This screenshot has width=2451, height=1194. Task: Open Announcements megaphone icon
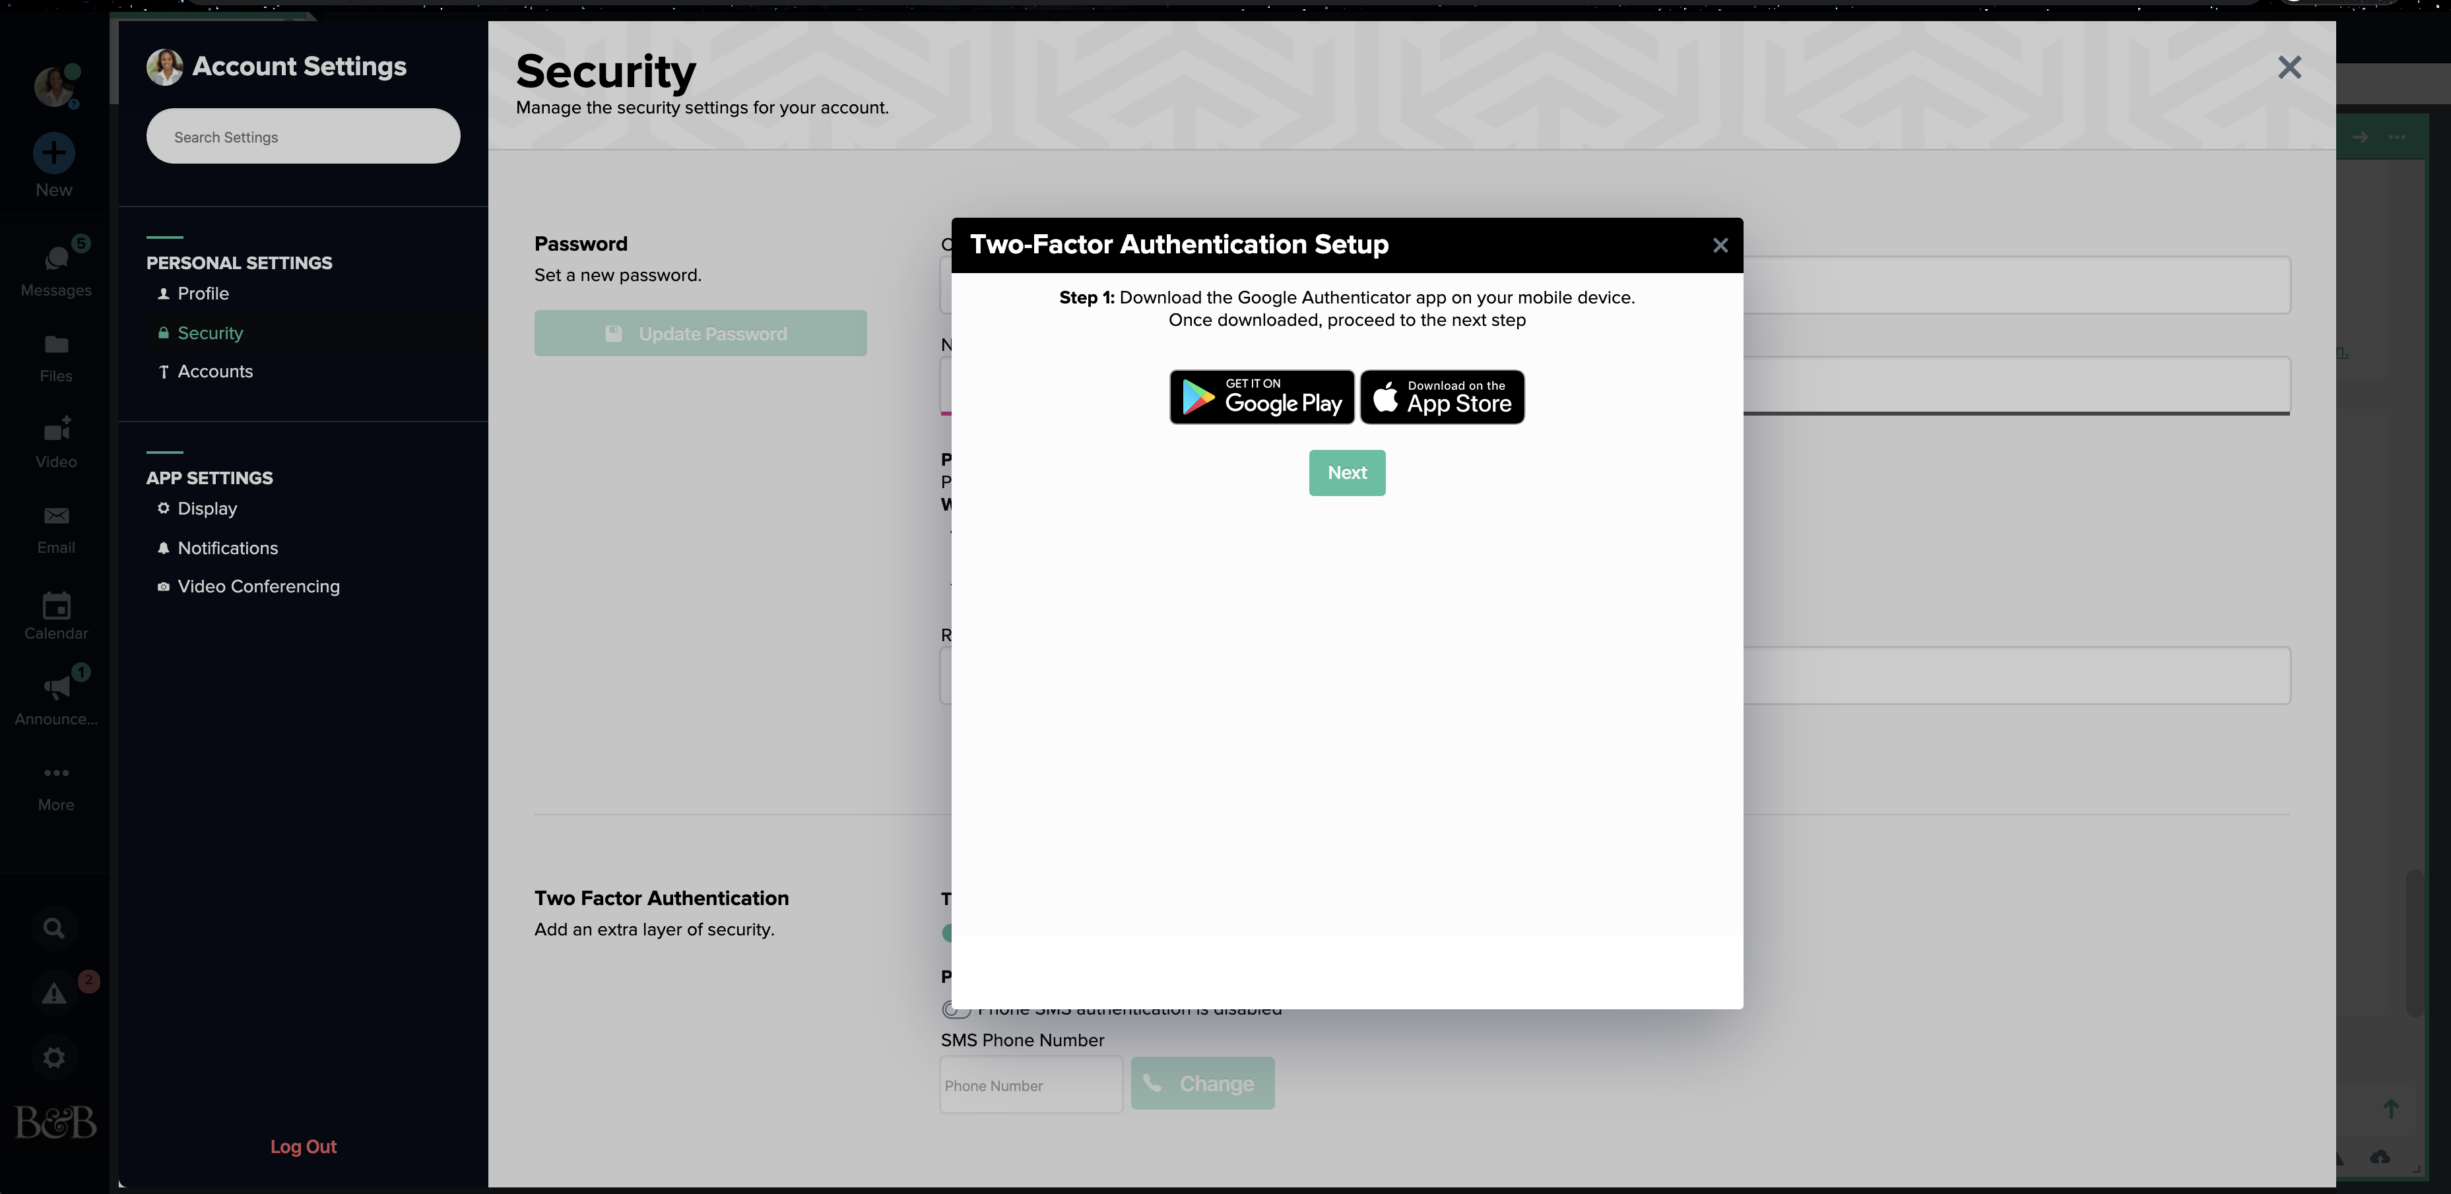pos(56,688)
